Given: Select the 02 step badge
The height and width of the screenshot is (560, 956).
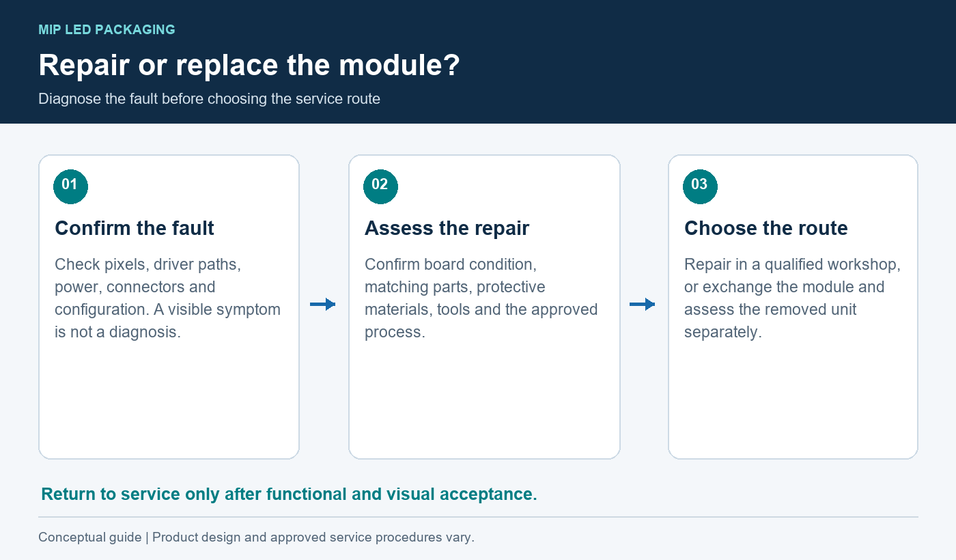Looking at the screenshot, I should coord(380,186).
